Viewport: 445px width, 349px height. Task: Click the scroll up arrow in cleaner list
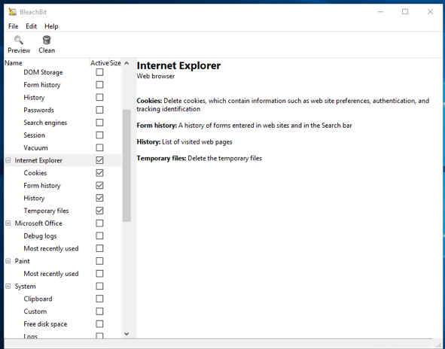[x=126, y=63]
